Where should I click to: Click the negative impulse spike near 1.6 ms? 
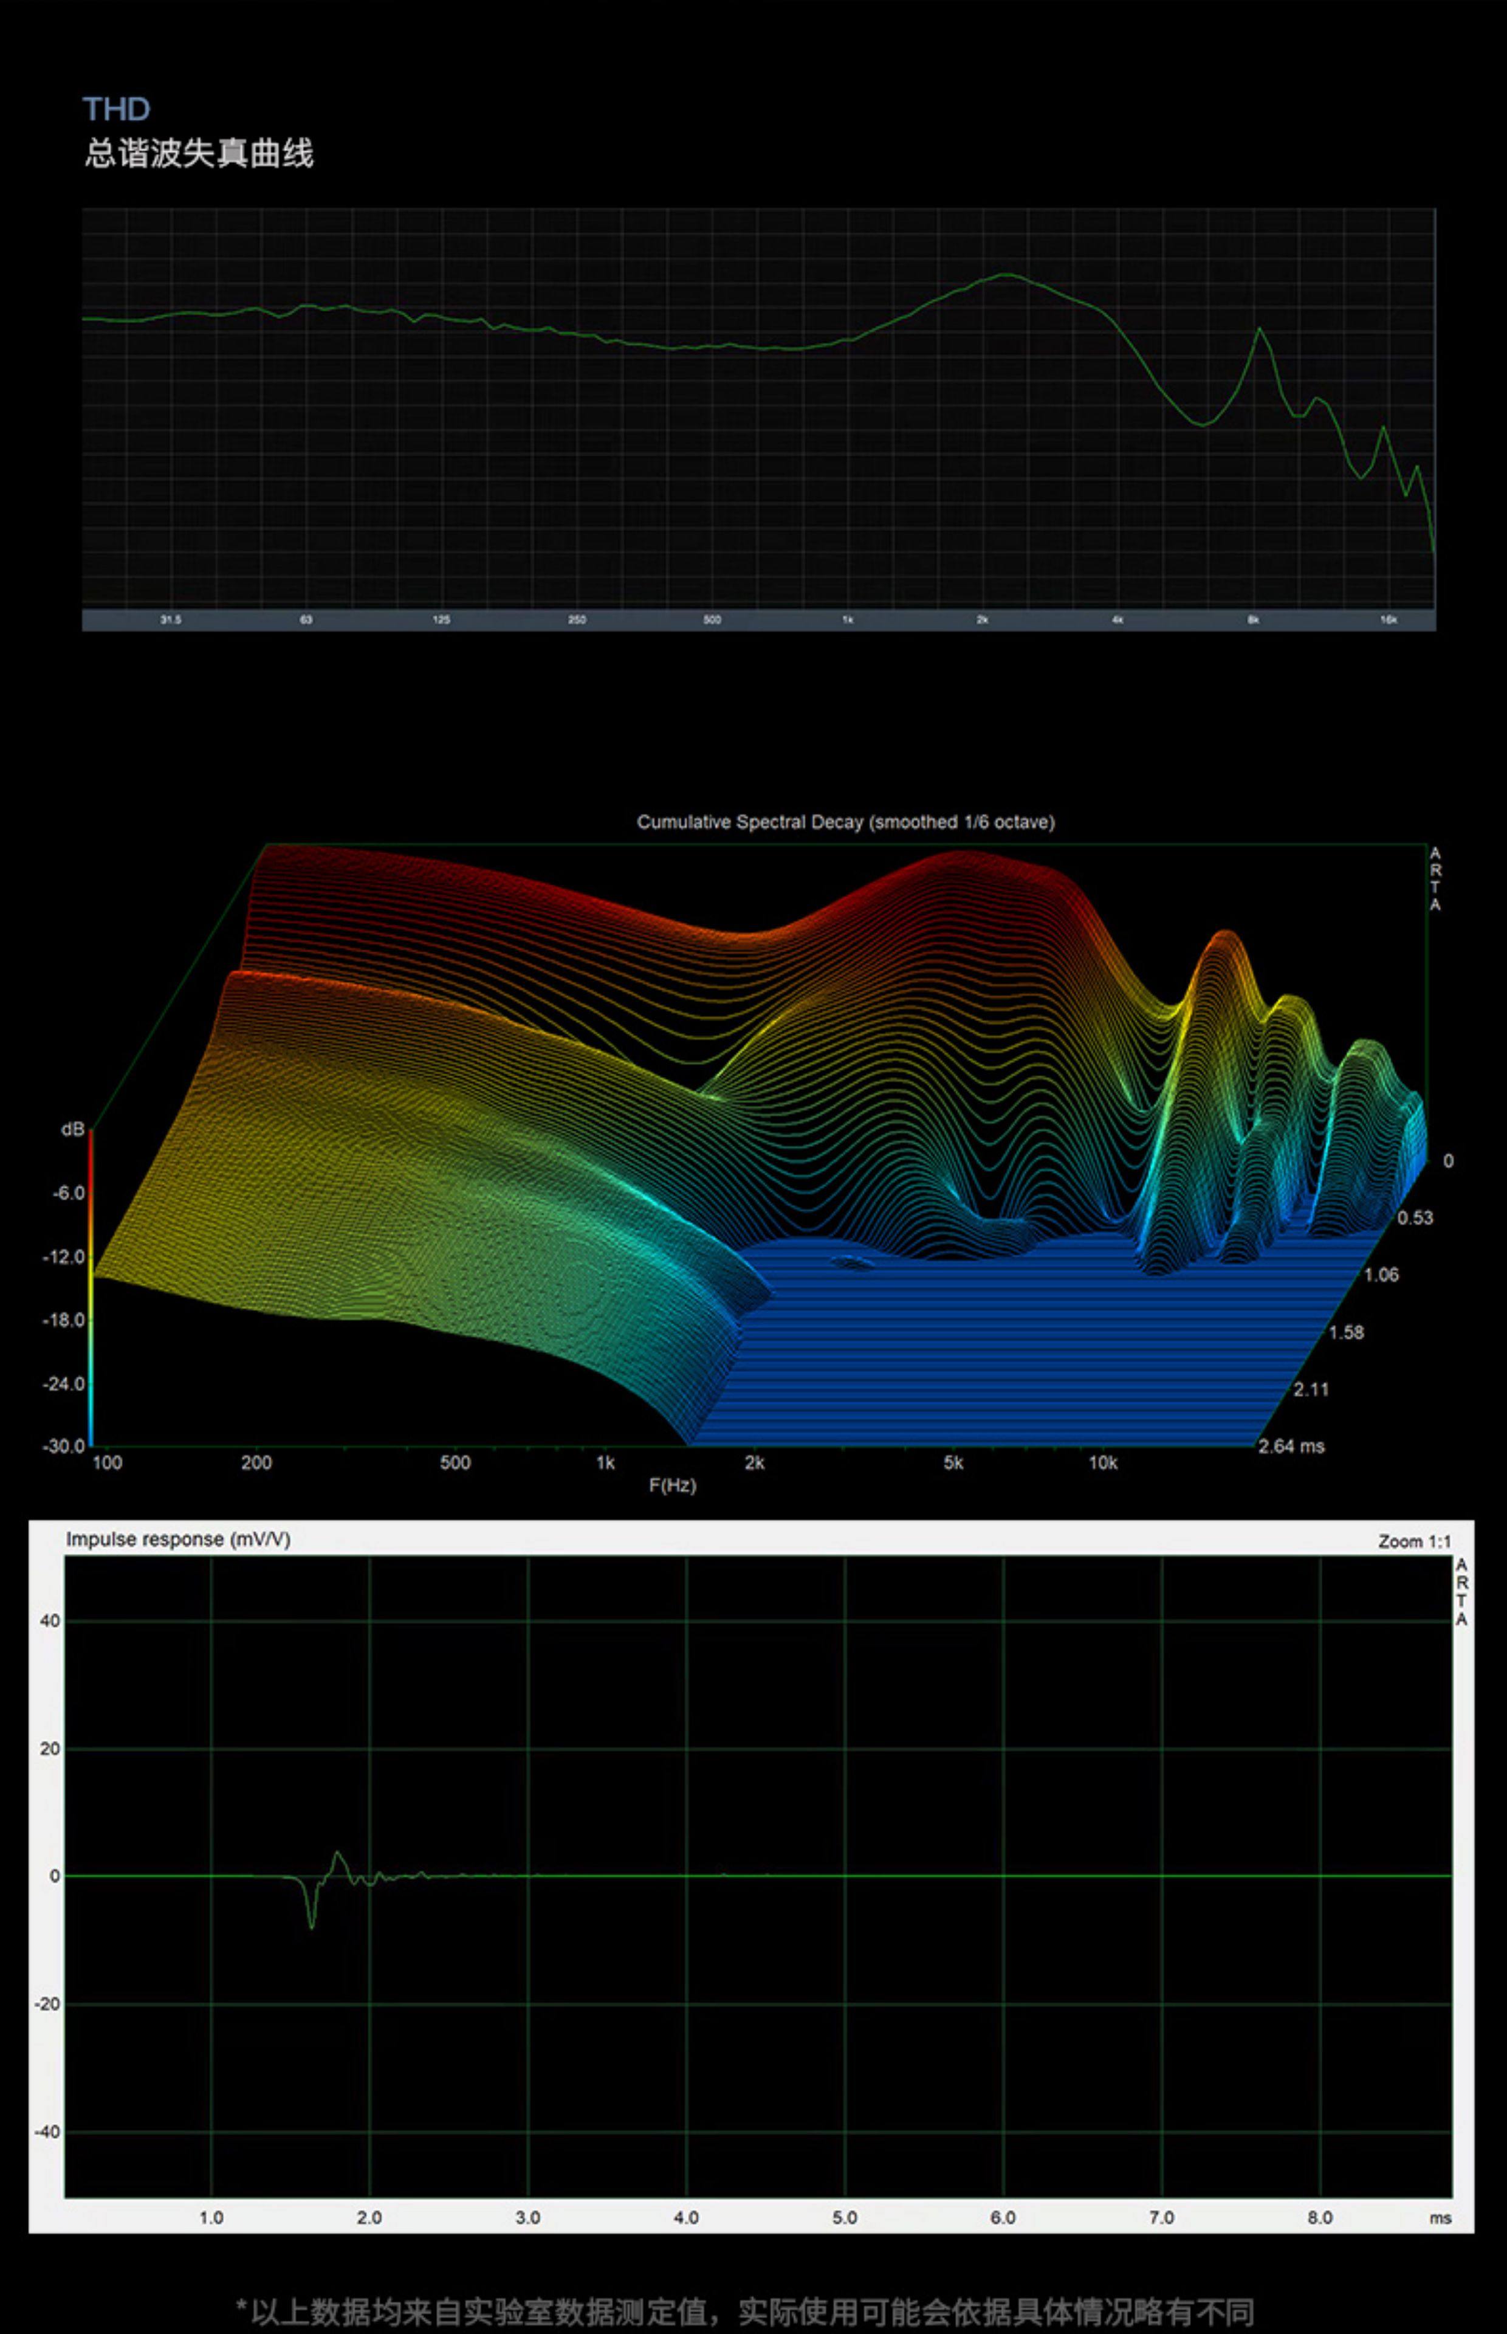click(x=312, y=1924)
